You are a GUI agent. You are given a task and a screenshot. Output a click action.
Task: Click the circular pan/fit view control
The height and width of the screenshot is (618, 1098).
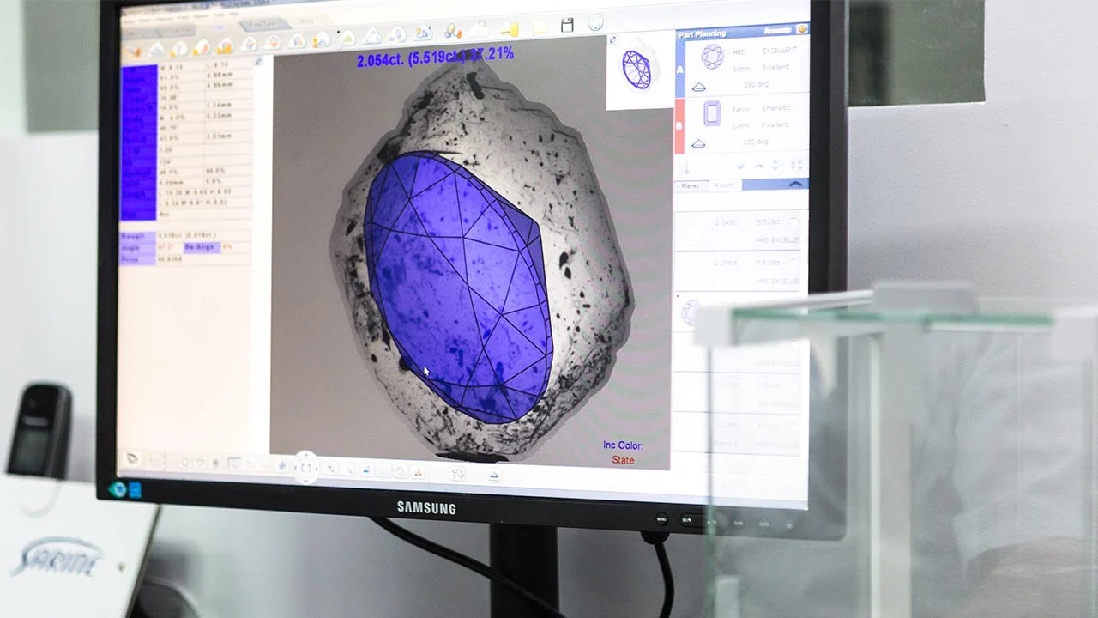point(306,467)
